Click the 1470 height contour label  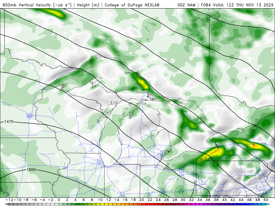[x=9, y=122]
